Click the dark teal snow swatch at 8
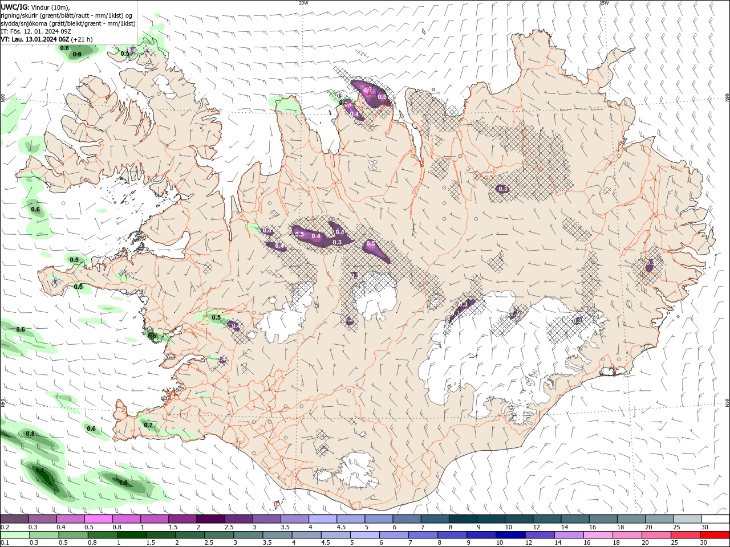The height and width of the screenshot is (547, 730). [x=463, y=519]
